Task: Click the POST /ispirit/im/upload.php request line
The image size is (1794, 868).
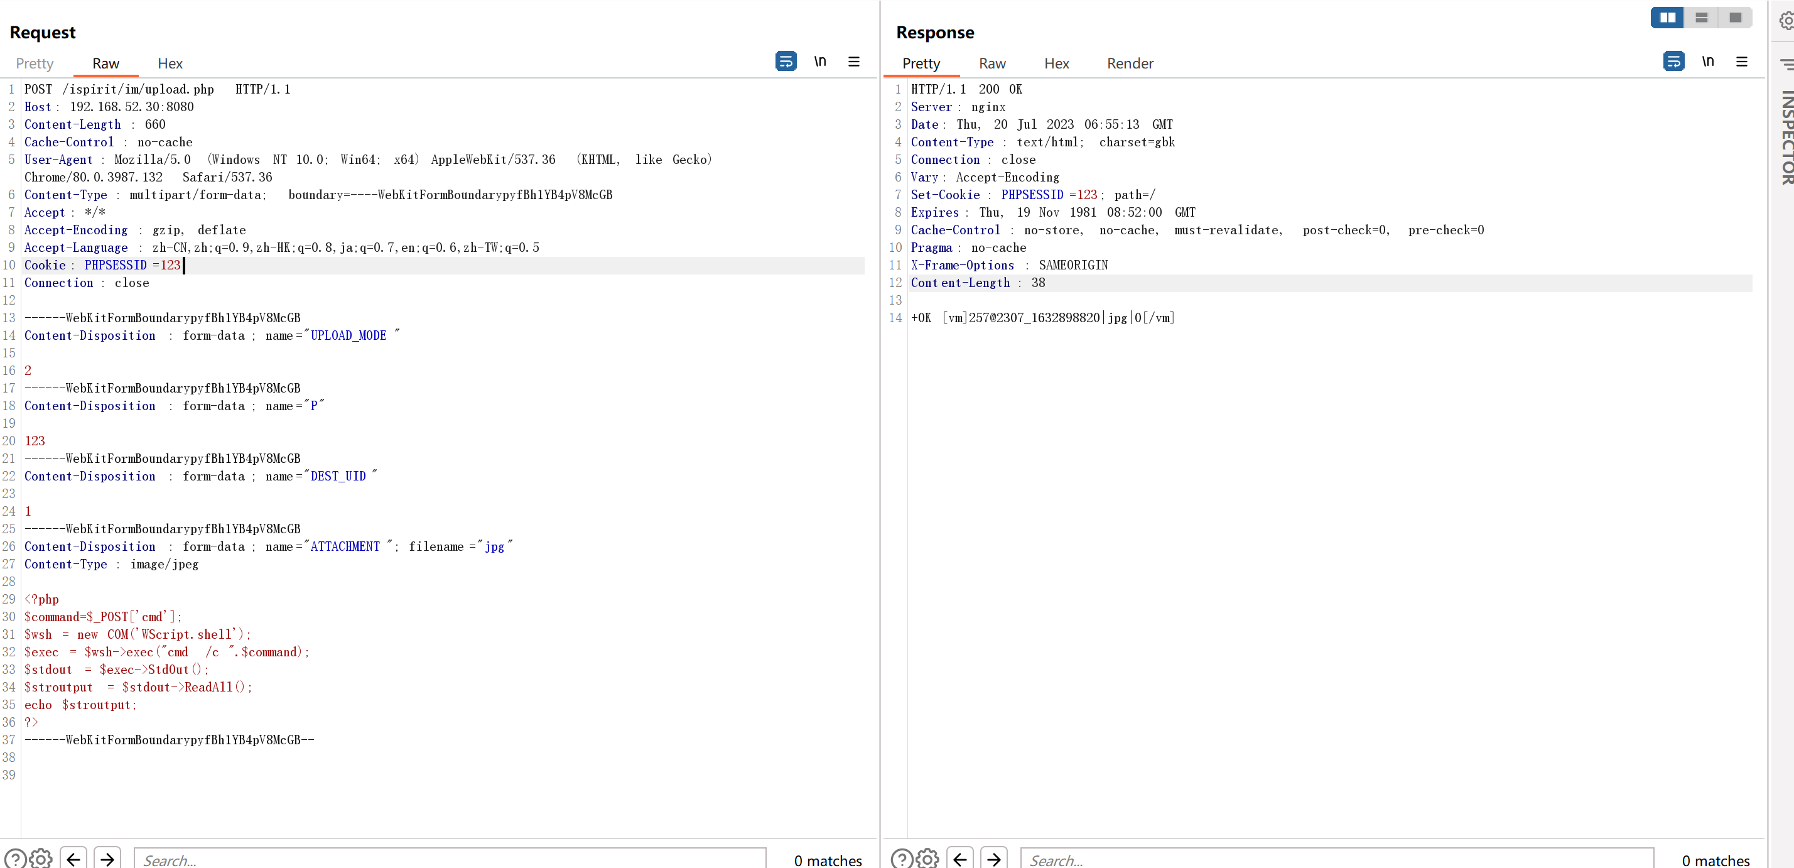Action: [x=158, y=89]
